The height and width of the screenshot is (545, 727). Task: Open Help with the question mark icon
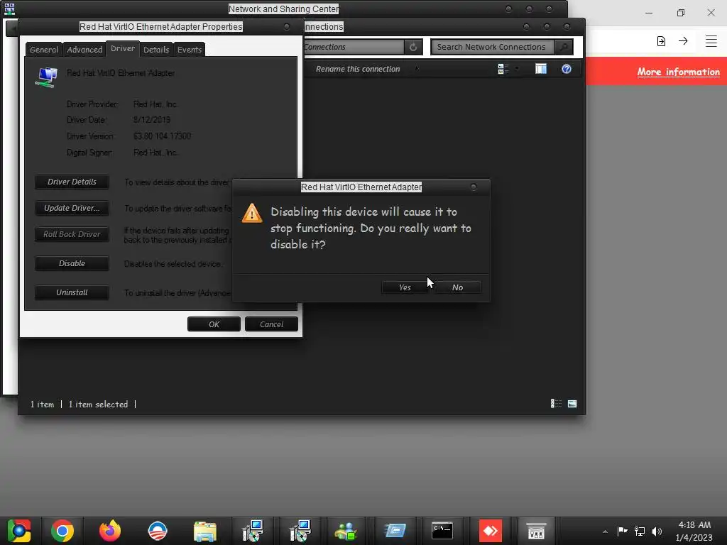click(566, 69)
